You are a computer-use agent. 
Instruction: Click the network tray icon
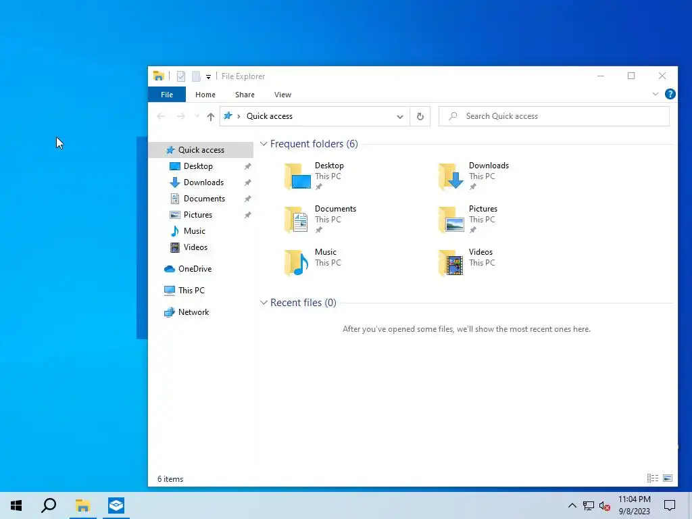pyautogui.click(x=589, y=505)
